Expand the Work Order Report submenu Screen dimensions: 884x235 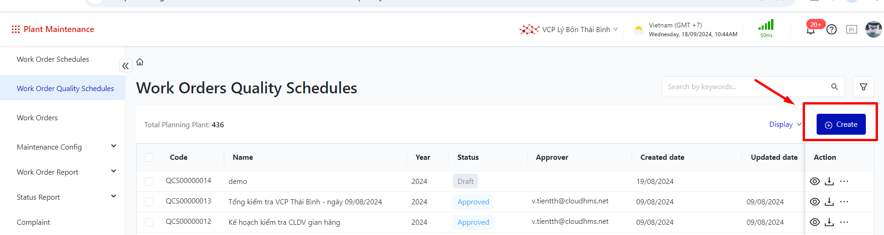tap(113, 171)
